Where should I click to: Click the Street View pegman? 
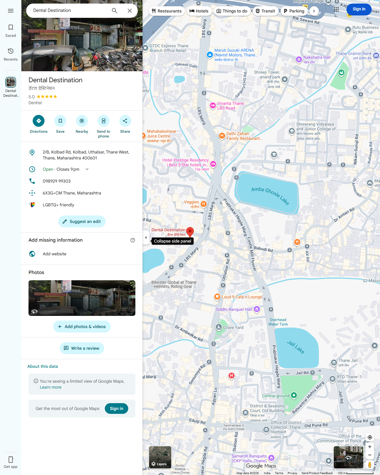(x=370, y=465)
